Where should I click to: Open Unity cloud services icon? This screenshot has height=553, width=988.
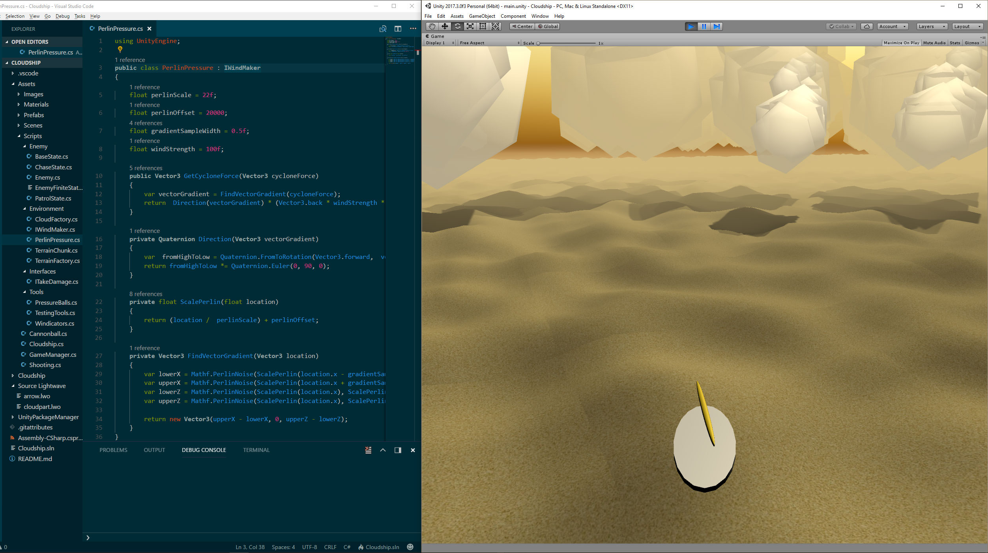click(x=866, y=26)
